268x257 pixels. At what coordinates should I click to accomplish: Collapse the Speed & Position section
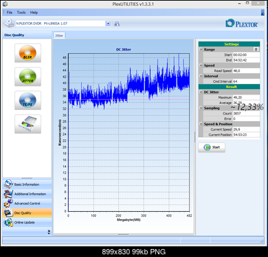(x=201, y=124)
